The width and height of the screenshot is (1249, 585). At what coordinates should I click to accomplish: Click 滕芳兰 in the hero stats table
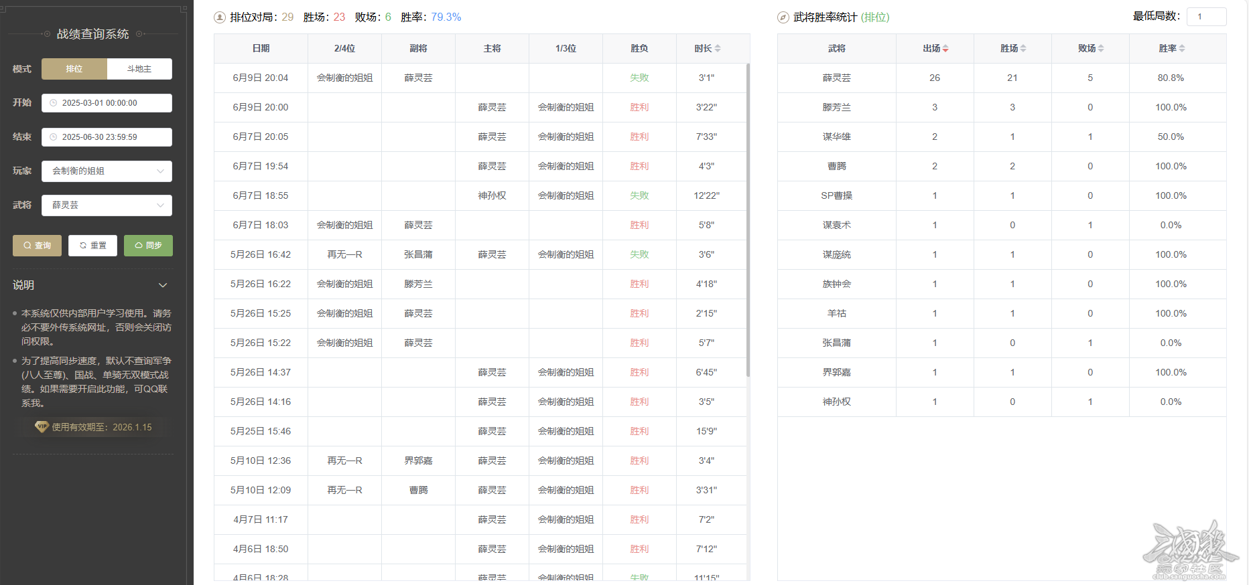coord(837,107)
